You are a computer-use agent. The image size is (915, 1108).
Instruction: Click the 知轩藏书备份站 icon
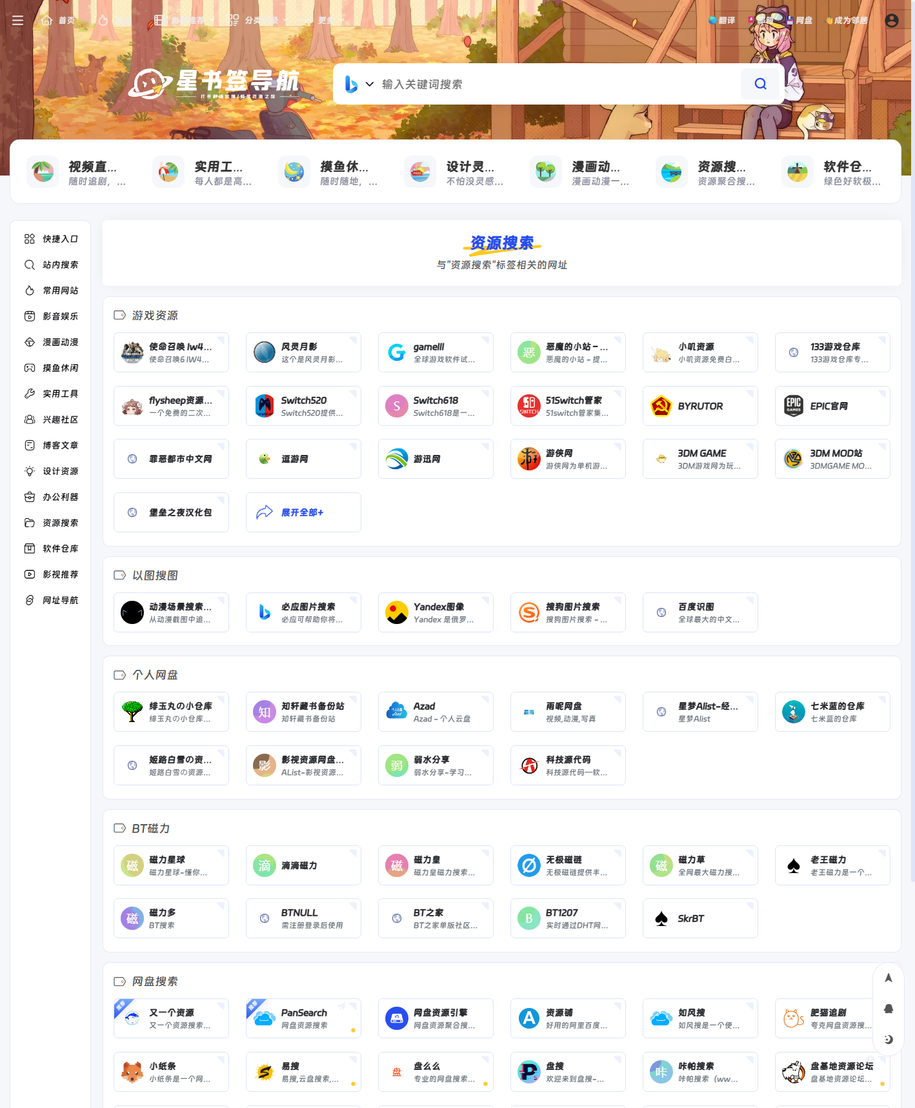[x=265, y=712]
